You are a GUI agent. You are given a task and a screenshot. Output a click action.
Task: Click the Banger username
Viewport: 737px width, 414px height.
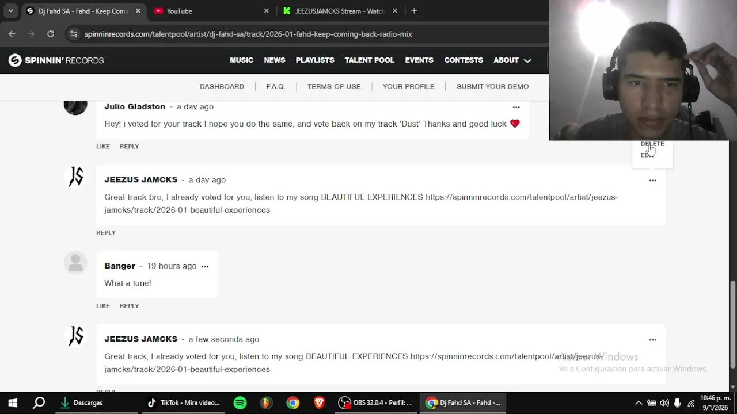(x=120, y=266)
